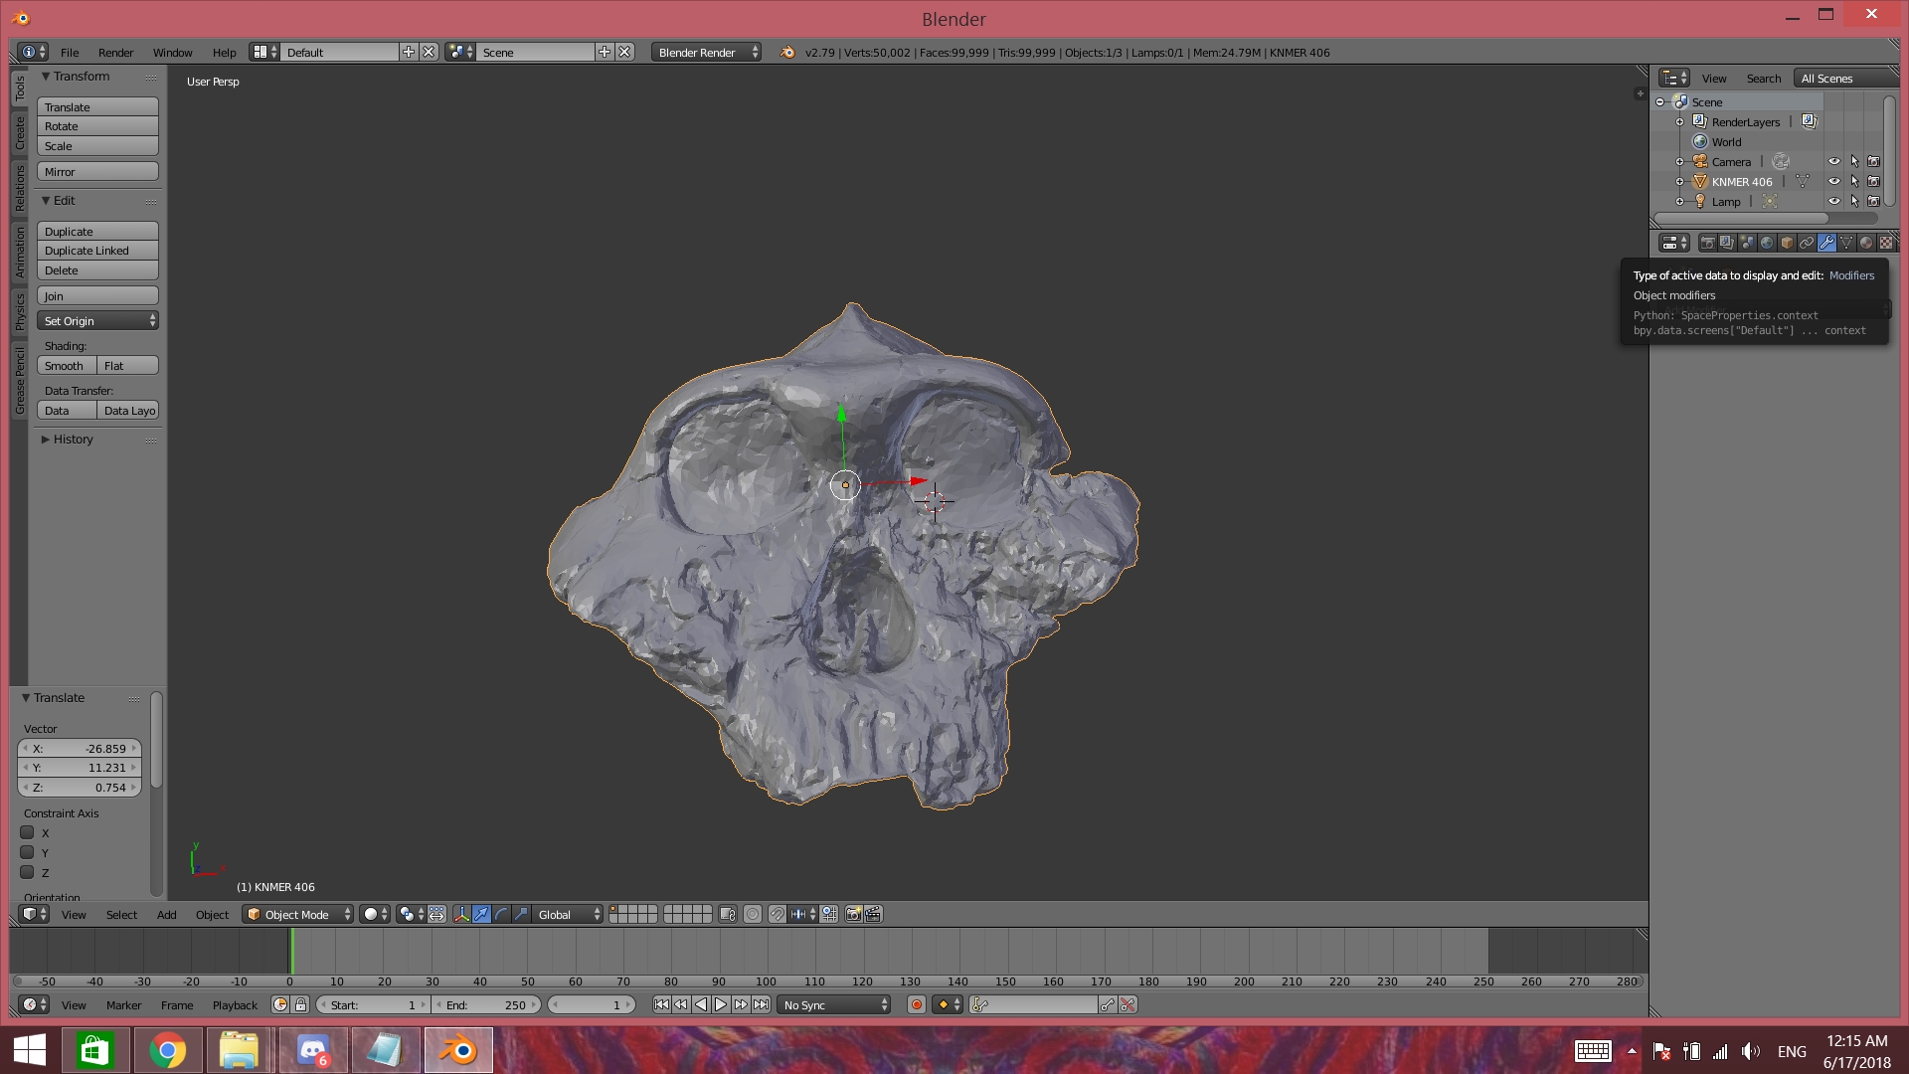This screenshot has height=1074, width=1909.
Task: Toggle automatic keyframe record button
Action: (x=917, y=1004)
